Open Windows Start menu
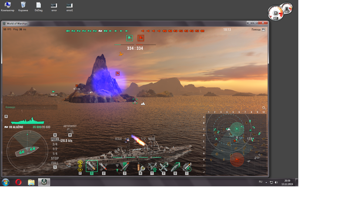 point(6,182)
